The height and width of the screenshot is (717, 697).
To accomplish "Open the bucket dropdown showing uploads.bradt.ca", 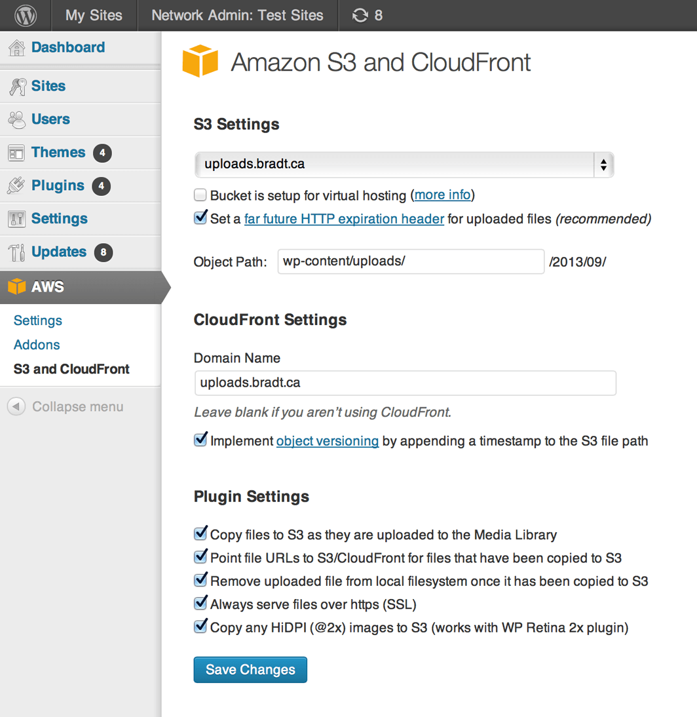I will (x=404, y=165).
